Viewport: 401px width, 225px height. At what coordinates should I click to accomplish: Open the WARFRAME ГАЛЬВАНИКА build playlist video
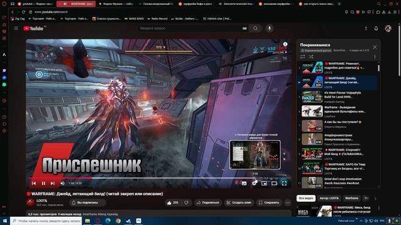coord(338,154)
